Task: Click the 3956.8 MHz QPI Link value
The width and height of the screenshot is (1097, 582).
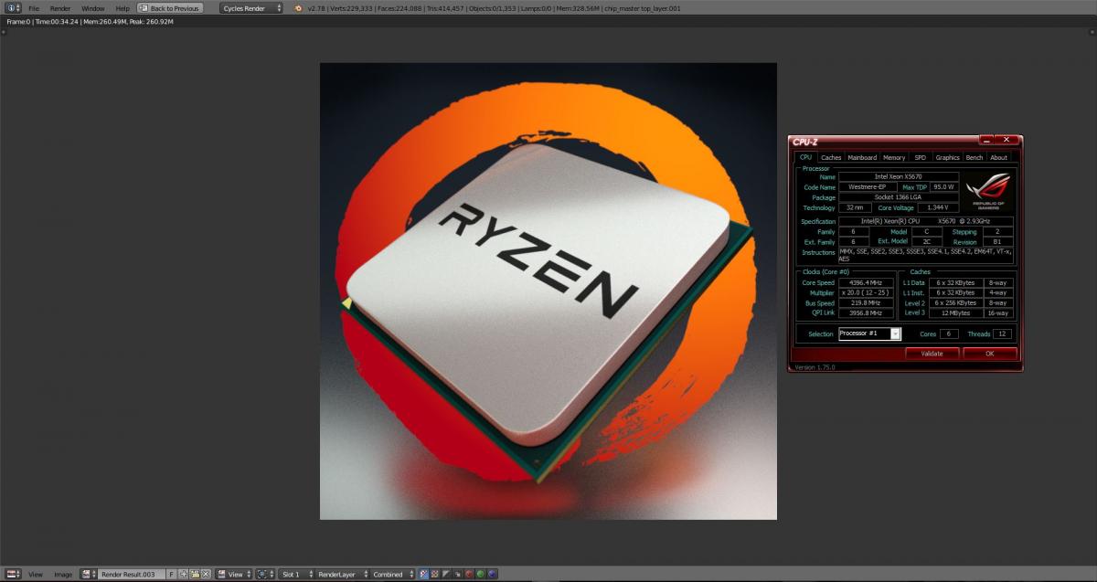Action: click(866, 312)
